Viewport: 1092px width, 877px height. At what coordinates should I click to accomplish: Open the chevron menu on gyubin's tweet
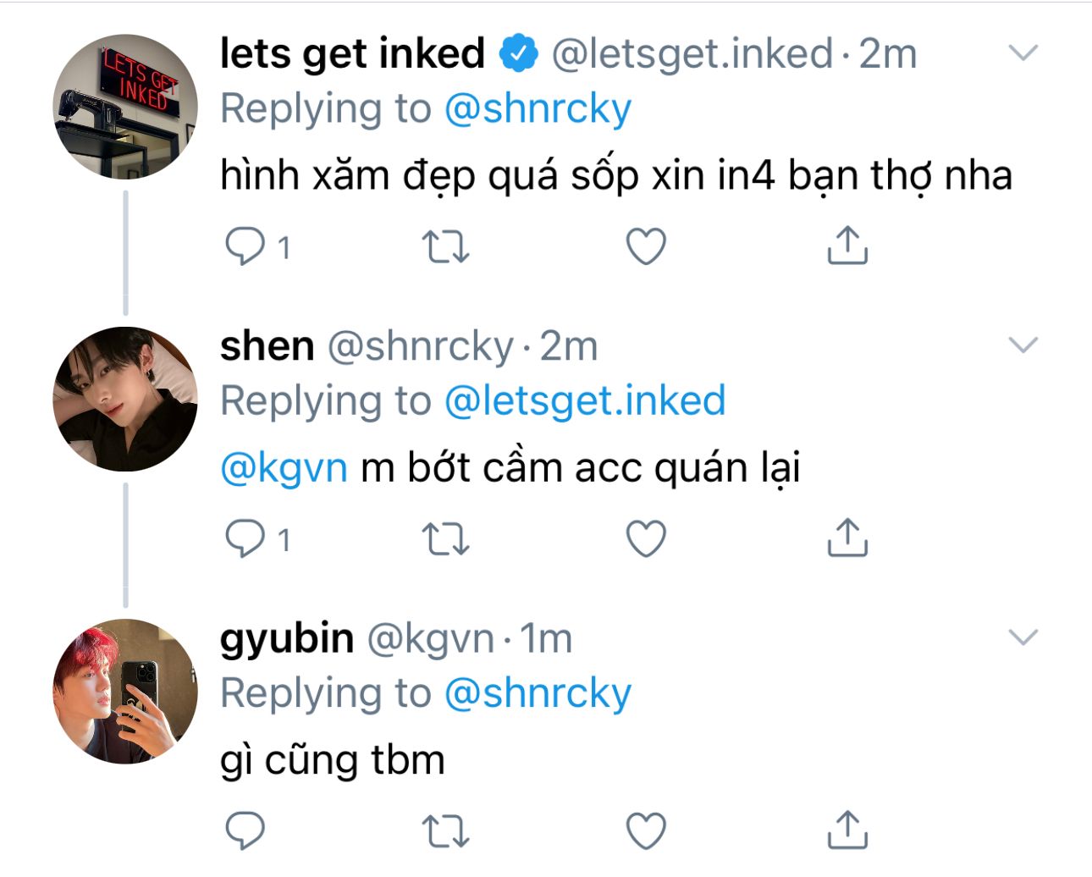click(1023, 637)
